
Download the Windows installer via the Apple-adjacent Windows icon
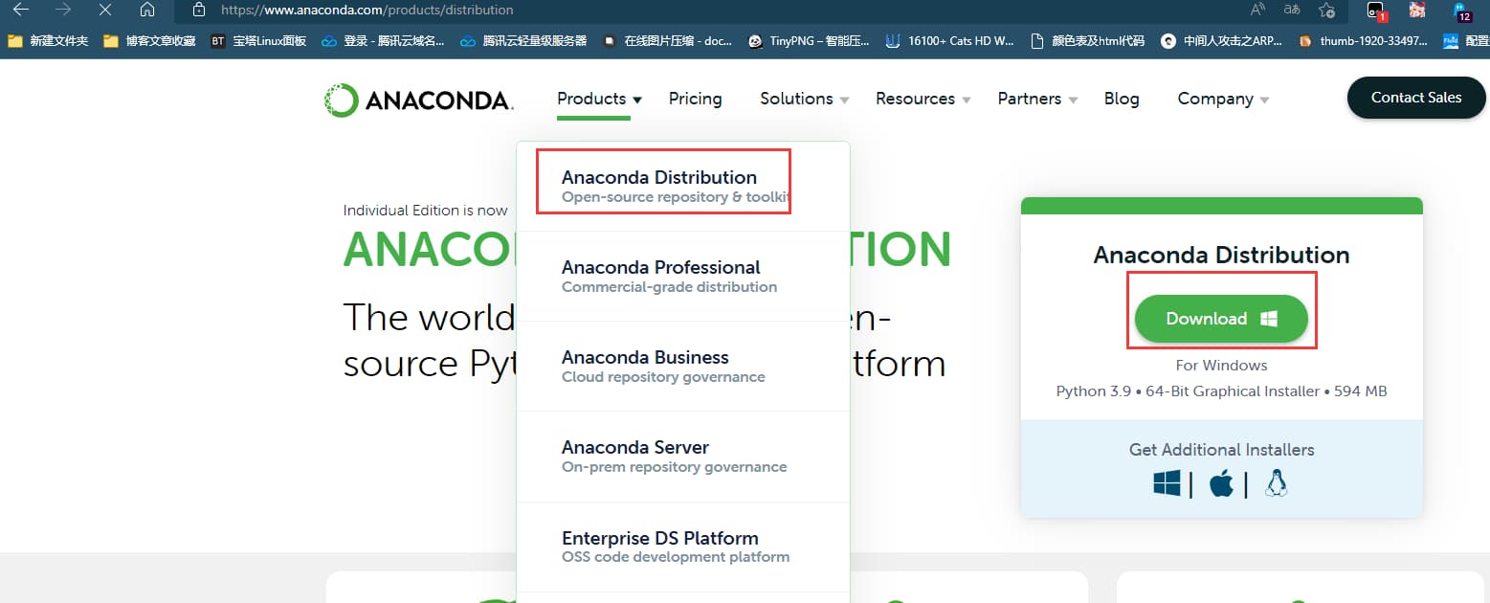pyautogui.click(x=1166, y=484)
